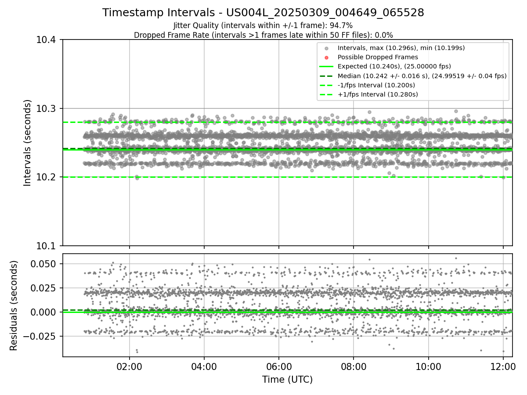Click the dark green dashed swatch beside 'Median'
Image resolution: width=527 pixels, height=395 pixels.
pos(326,75)
